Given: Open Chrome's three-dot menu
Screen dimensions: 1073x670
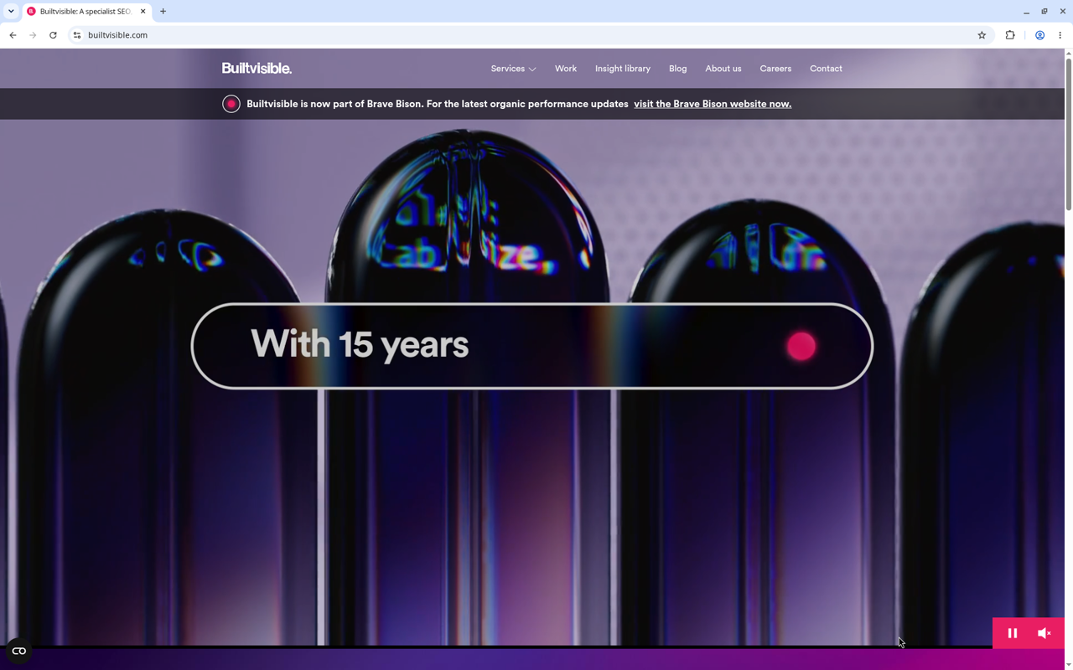Looking at the screenshot, I should point(1060,35).
